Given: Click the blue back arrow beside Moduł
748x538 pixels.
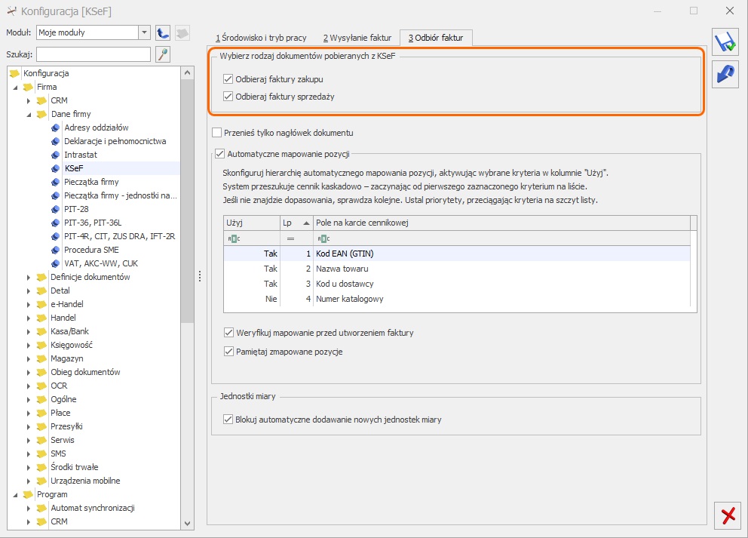Looking at the screenshot, I should tap(163, 32).
